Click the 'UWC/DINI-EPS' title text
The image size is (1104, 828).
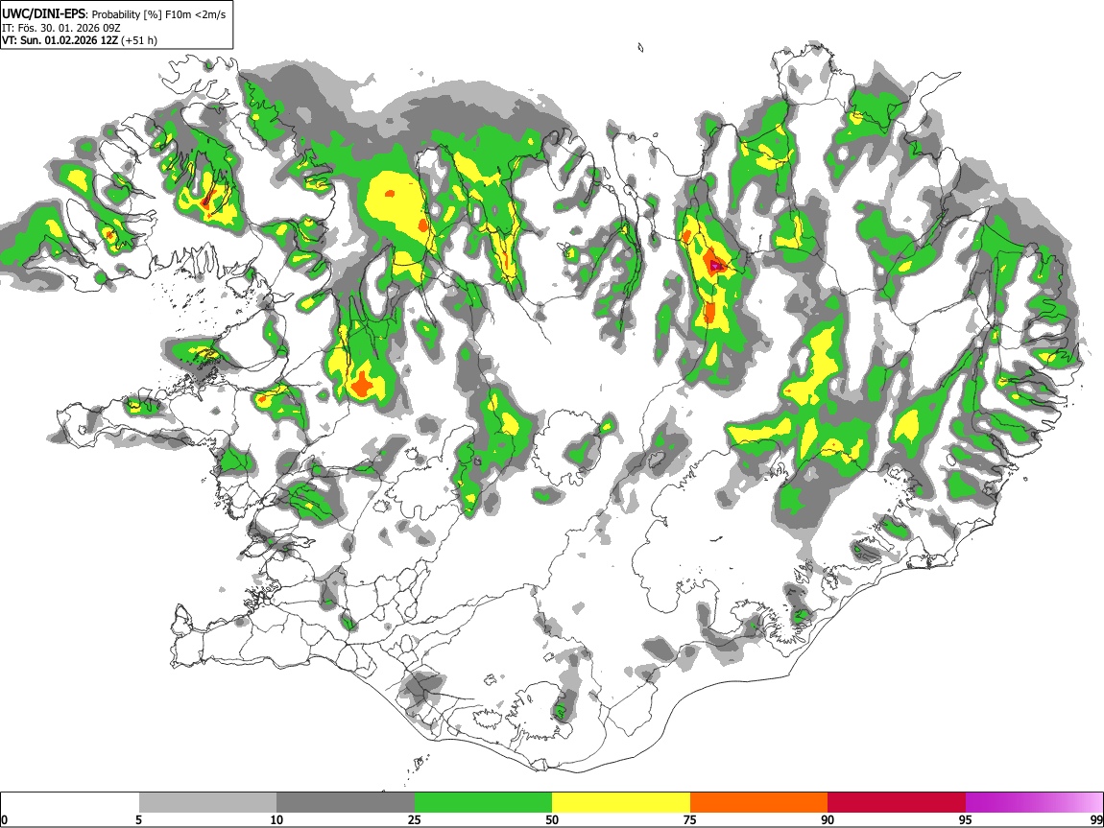tap(44, 14)
